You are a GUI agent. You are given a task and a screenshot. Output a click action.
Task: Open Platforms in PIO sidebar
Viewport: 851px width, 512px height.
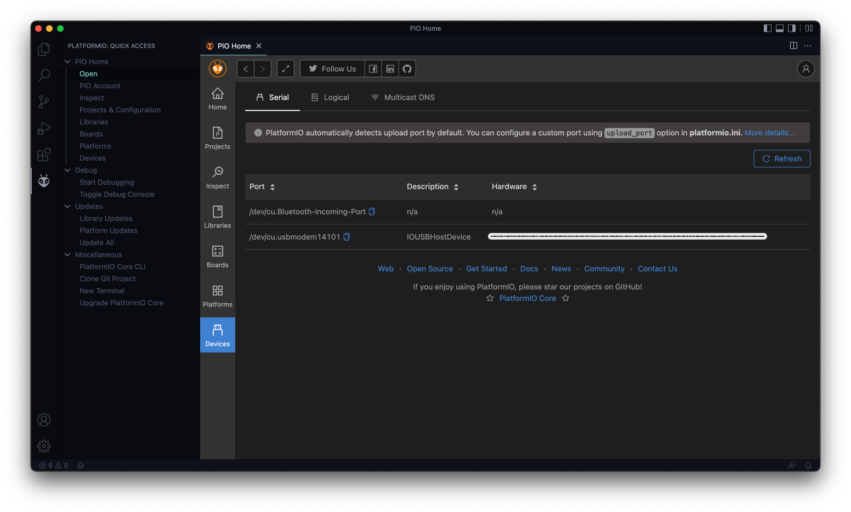coord(218,297)
